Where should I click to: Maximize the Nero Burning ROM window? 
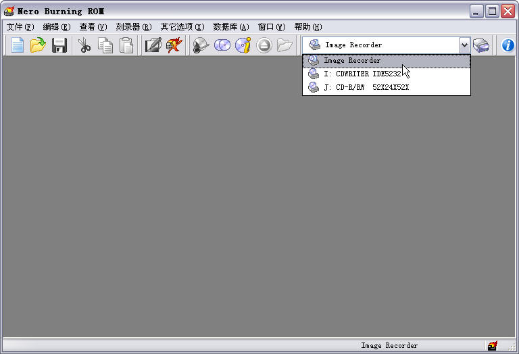point(492,11)
